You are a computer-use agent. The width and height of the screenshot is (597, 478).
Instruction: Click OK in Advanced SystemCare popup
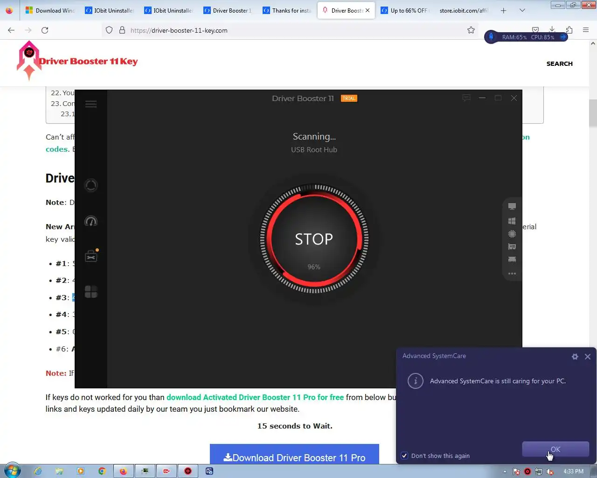(x=555, y=449)
